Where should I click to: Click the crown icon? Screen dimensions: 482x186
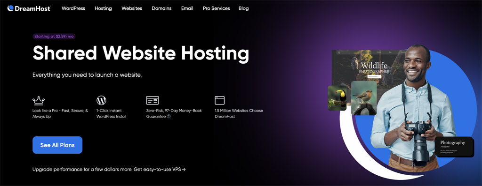(39, 100)
